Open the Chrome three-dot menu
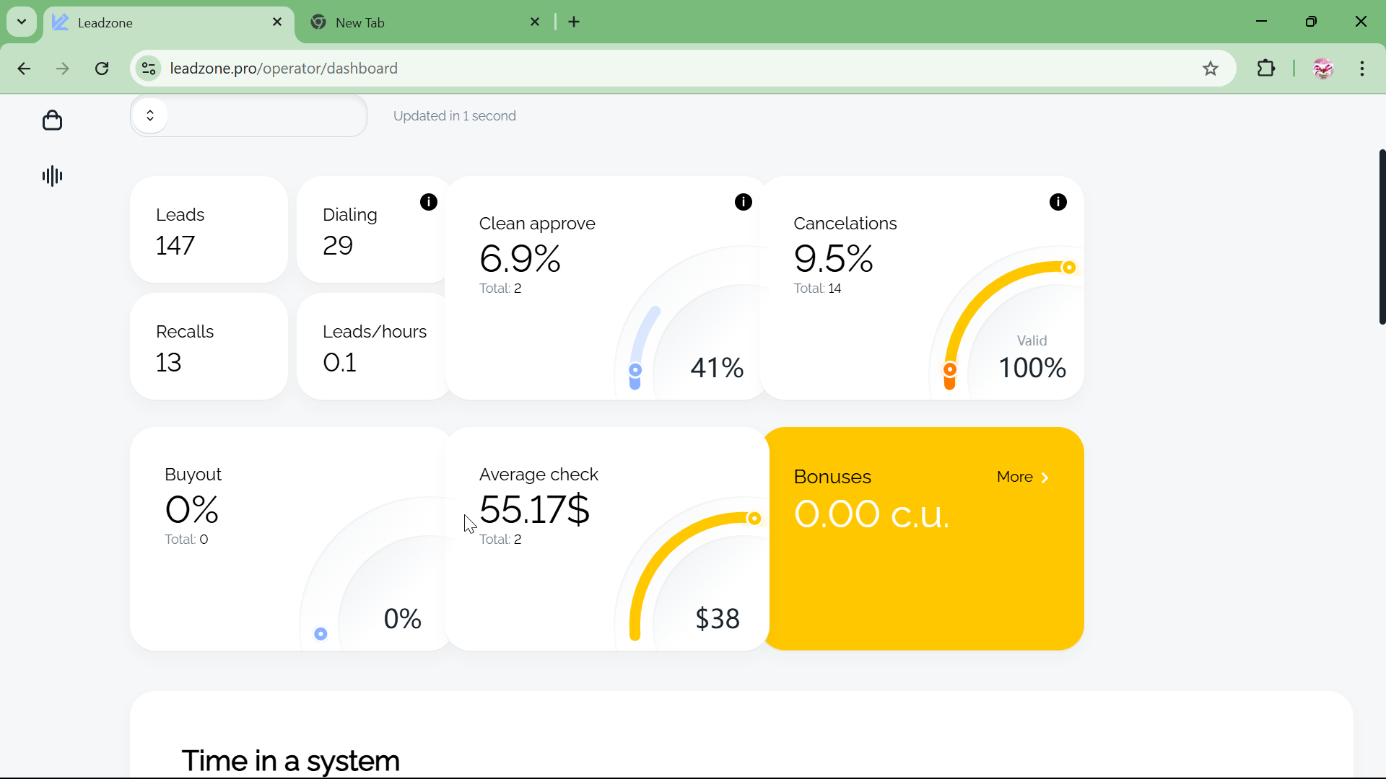This screenshot has width=1386, height=779. point(1362,69)
